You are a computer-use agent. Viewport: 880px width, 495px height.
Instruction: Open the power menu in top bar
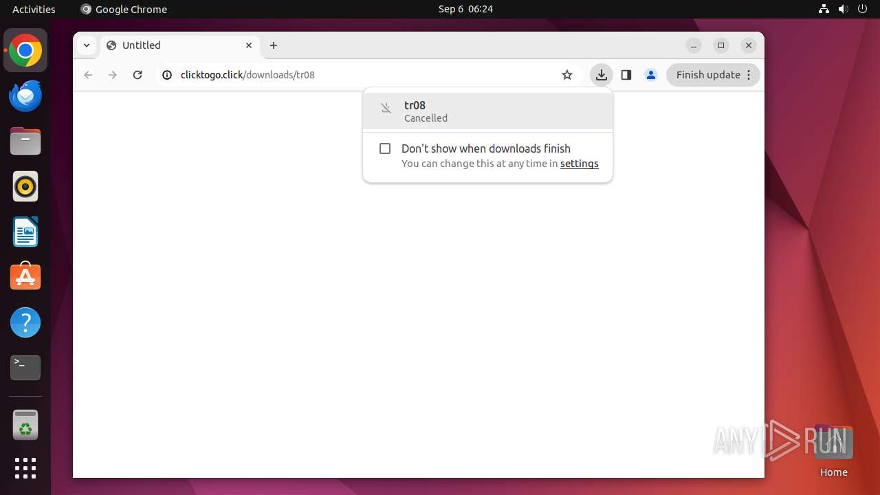tap(862, 9)
